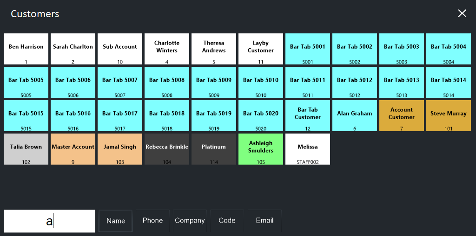
Task: Choose Bar Tab 5020
Action: pos(261,115)
